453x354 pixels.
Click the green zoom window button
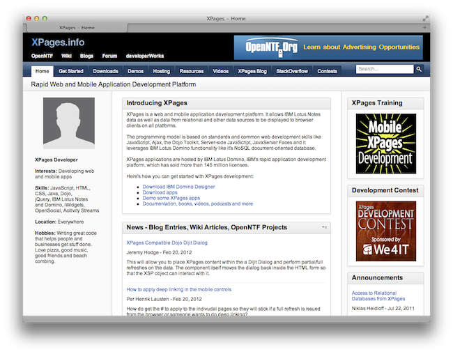(x=45, y=19)
